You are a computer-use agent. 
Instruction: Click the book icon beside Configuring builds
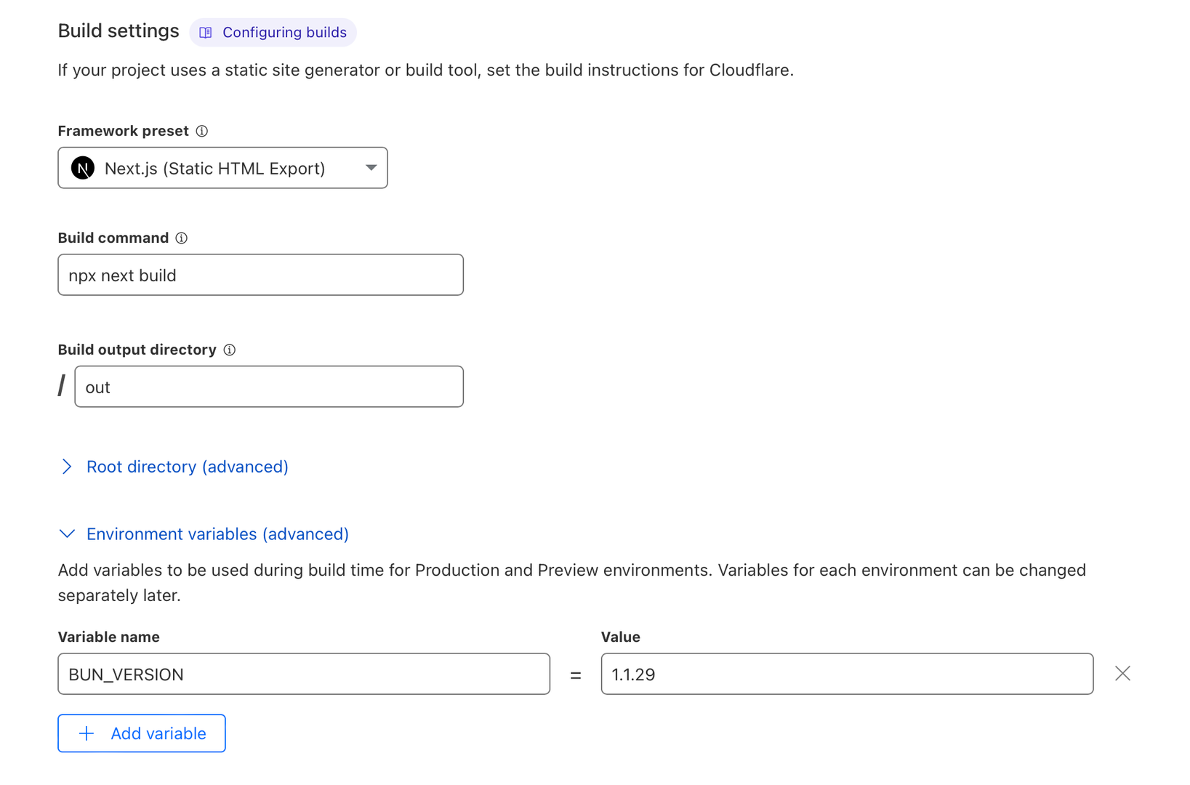tap(206, 33)
